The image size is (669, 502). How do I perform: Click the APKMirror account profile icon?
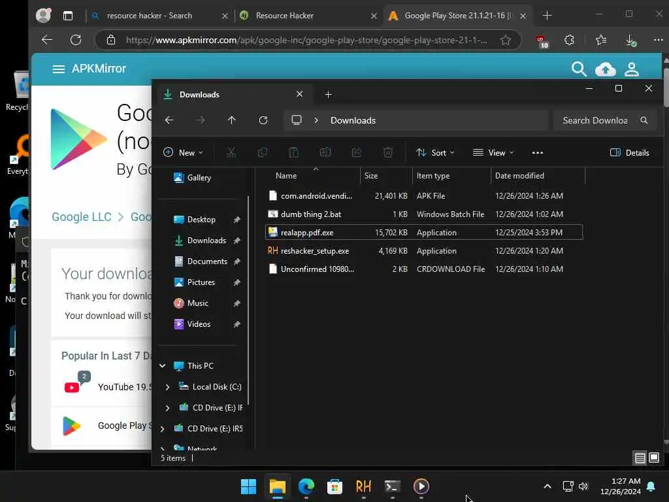[x=632, y=69]
